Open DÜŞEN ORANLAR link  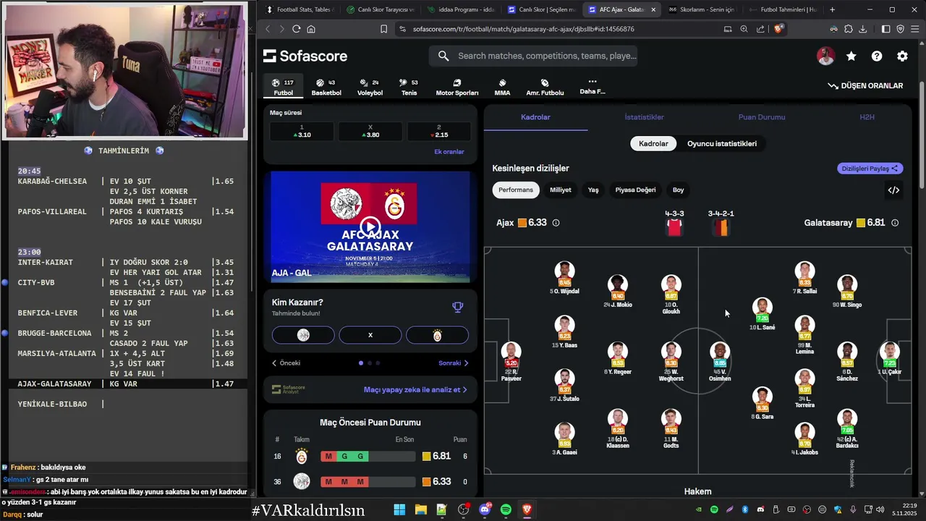pyautogui.click(x=865, y=85)
